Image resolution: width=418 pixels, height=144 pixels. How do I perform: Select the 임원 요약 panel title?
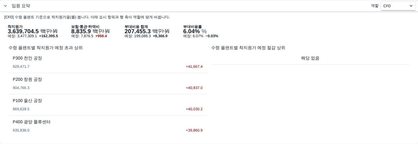coord(21,6)
